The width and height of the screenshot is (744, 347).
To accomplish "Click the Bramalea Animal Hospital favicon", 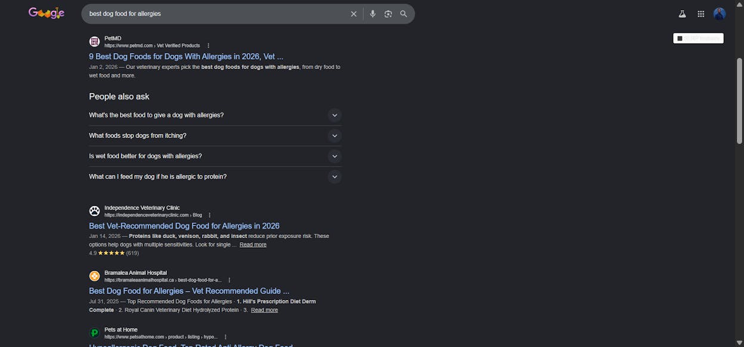I will point(94,276).
